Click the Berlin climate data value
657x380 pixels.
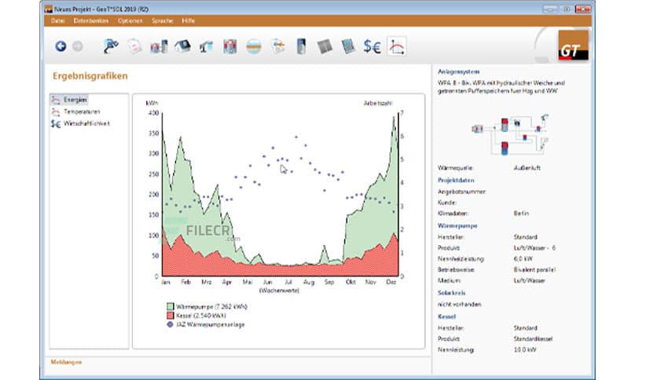(x=521, y=214)
